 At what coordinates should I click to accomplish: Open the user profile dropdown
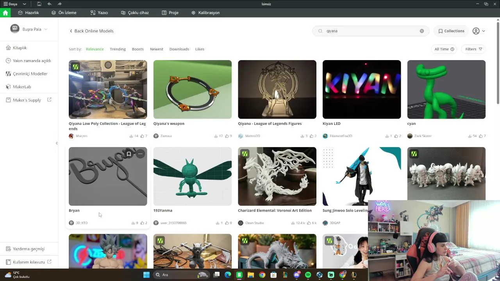[479, 31]
